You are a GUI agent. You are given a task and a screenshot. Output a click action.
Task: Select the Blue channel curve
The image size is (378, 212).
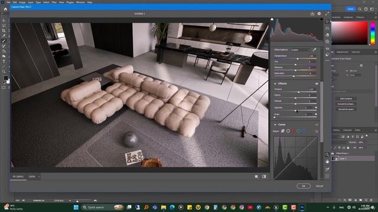[x=304, y=131]
